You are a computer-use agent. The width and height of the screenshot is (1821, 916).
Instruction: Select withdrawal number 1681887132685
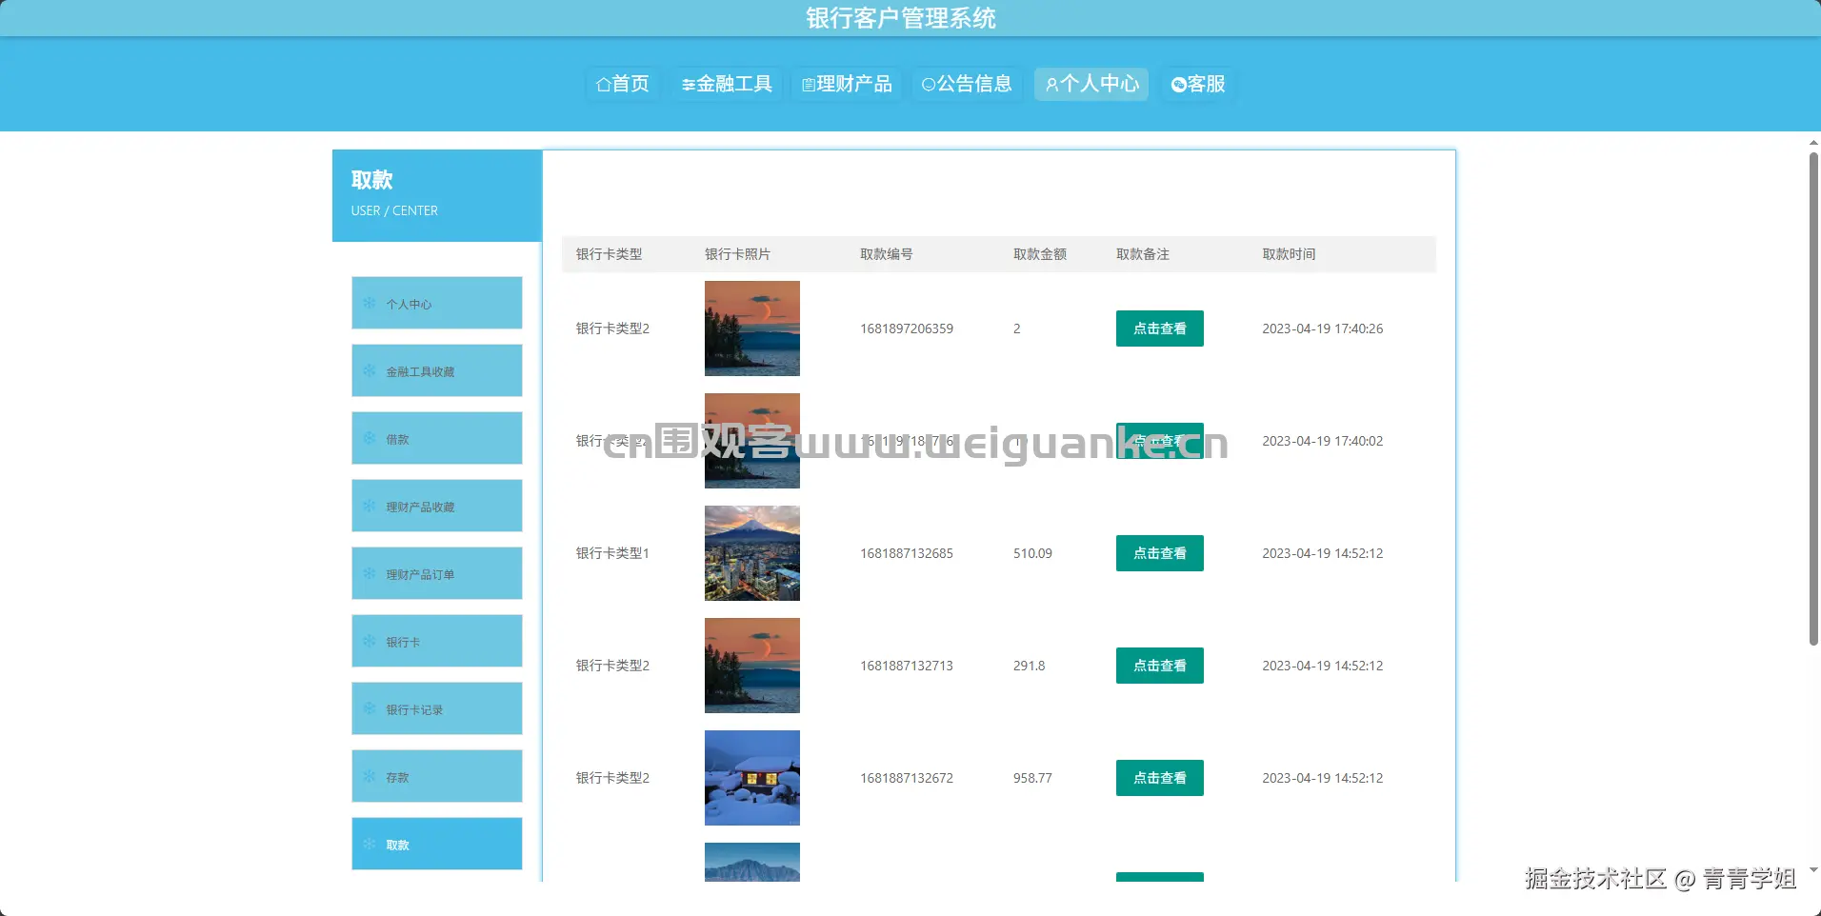click(x=907, y=553)
